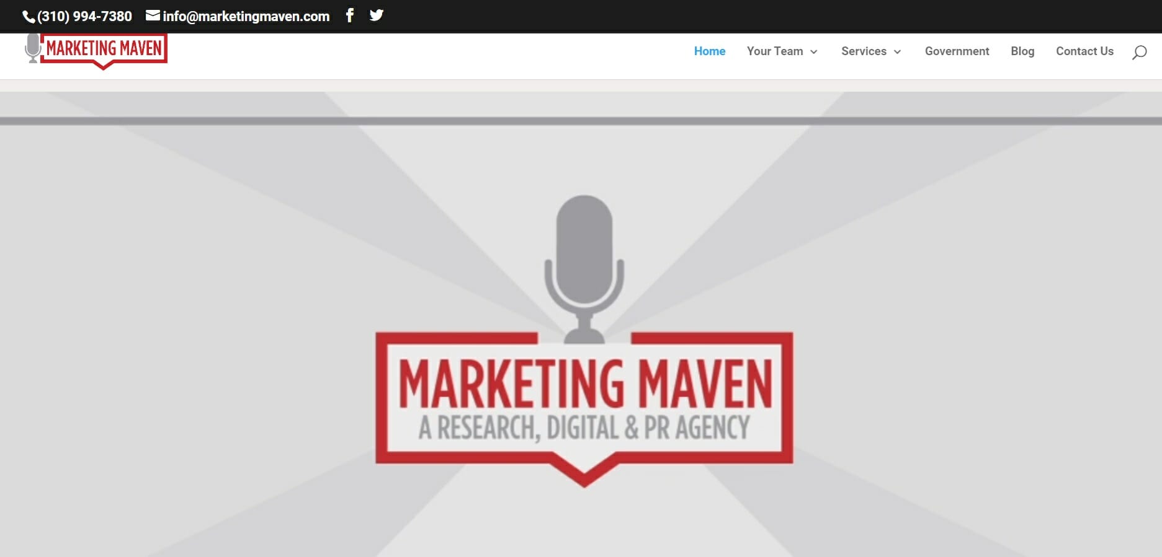Open the Twitter profile icon
Viewport: 1162px width, 557px height.
(x=377, y=15)
